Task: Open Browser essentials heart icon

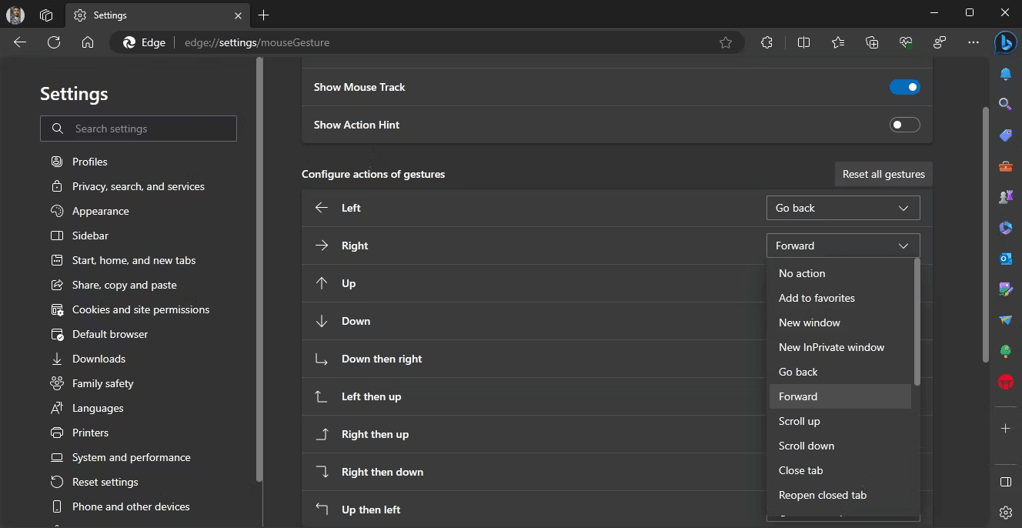Action: click(906, 42)
